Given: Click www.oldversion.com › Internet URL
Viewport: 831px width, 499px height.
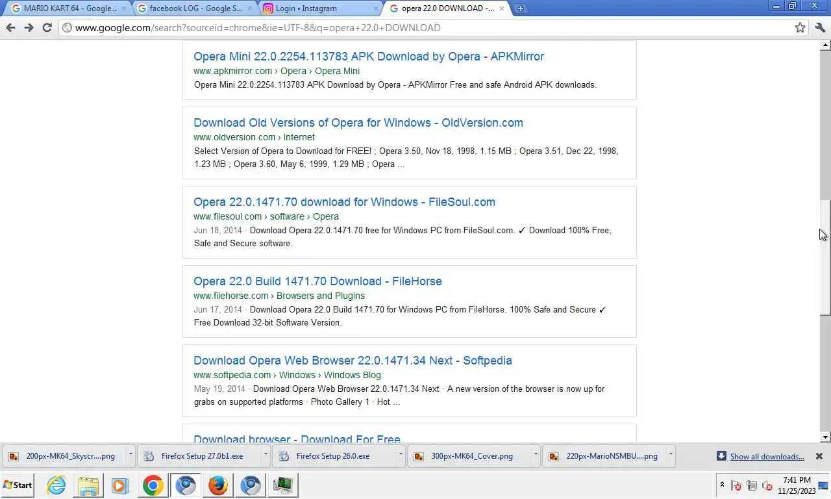Looking at the screenshot, I should (x=254, y=137).
